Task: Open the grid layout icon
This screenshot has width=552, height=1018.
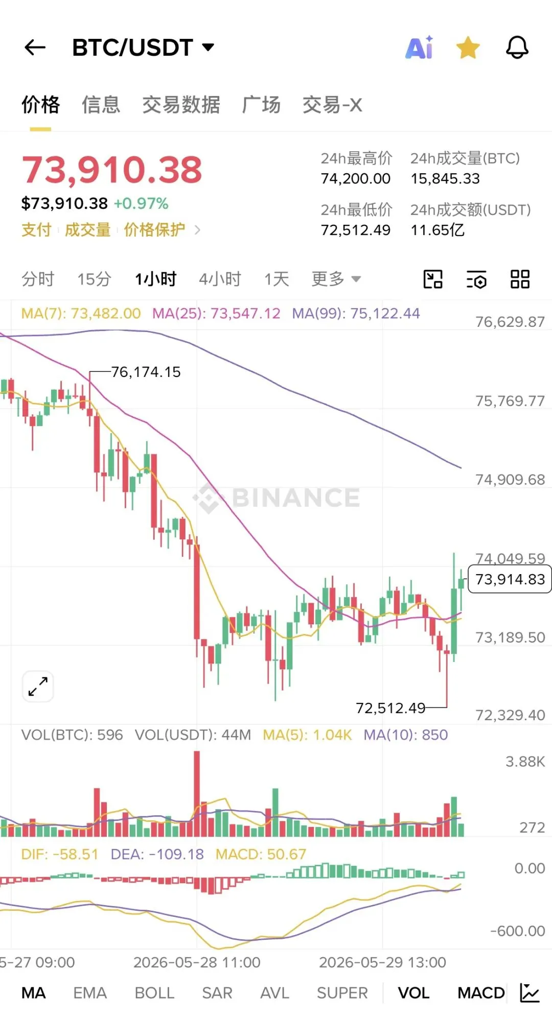Action: pos(520,279)
